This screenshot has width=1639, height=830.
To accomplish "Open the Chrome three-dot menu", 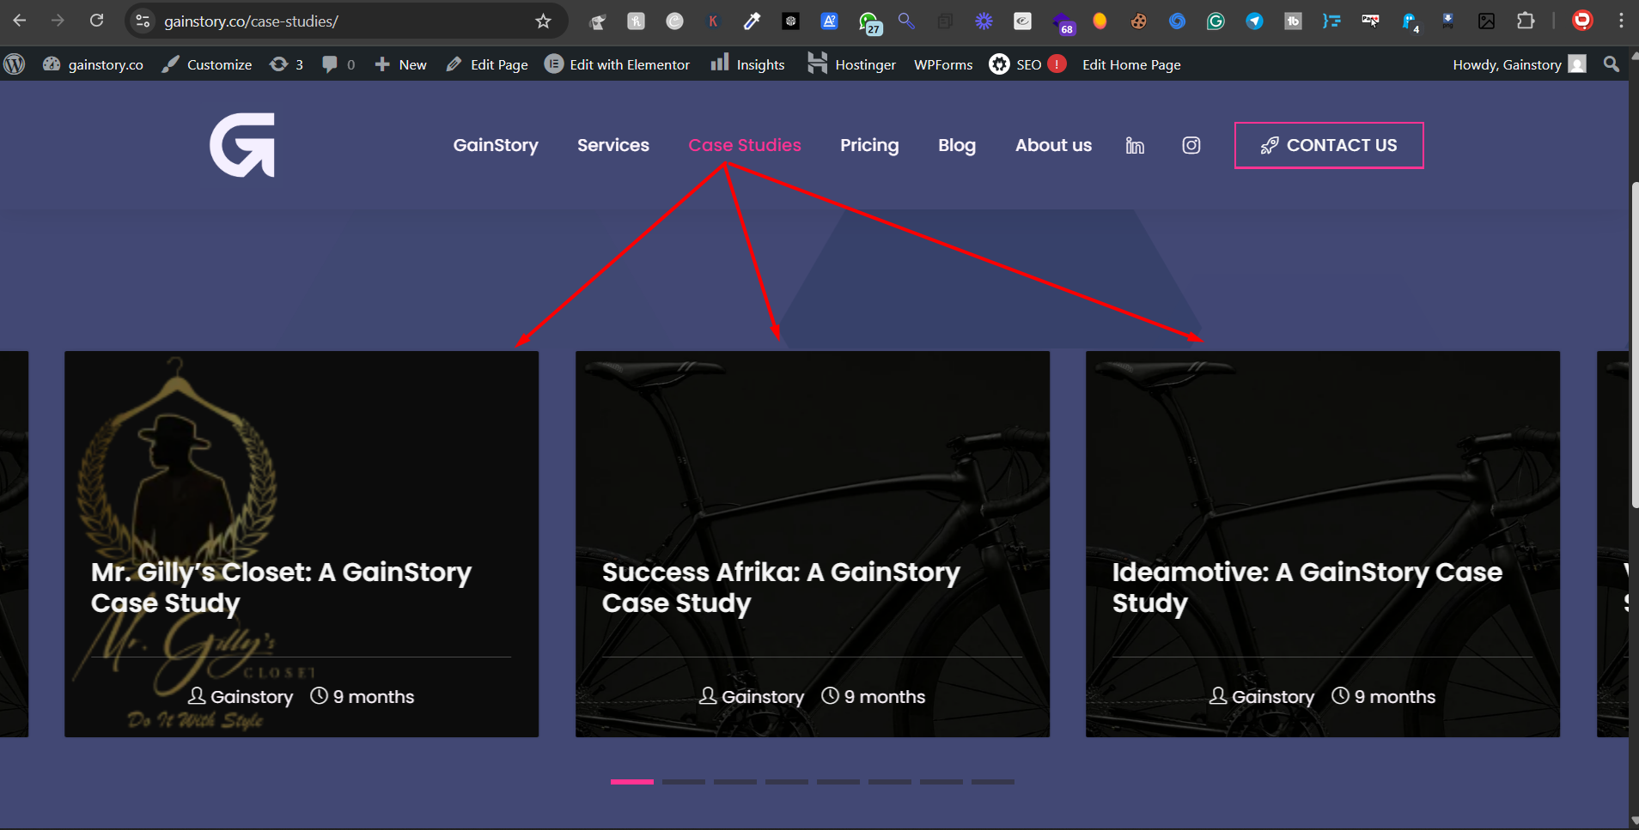I will [x=1621, y=21].
